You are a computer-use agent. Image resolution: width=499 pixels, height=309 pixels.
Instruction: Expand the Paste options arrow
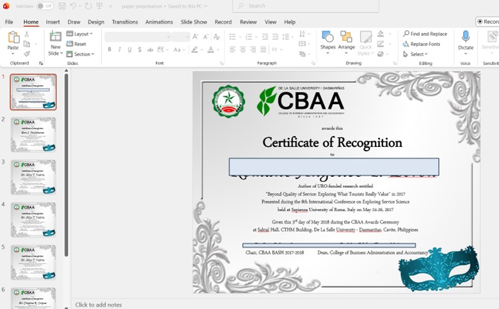click(13, 54)
